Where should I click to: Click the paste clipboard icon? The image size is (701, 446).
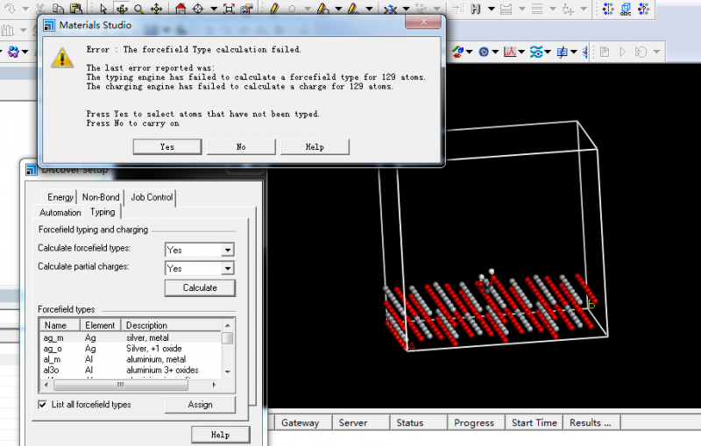[75, 8]
